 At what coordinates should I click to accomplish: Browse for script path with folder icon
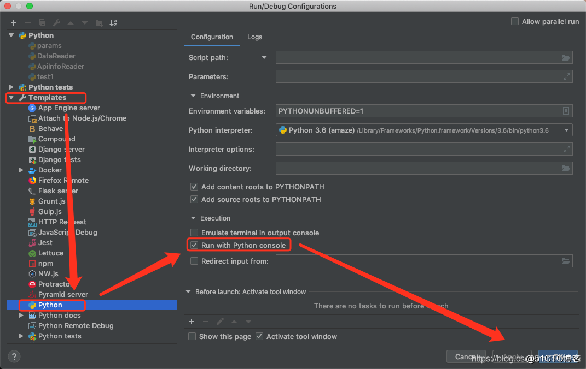click(x=565, y=58)
